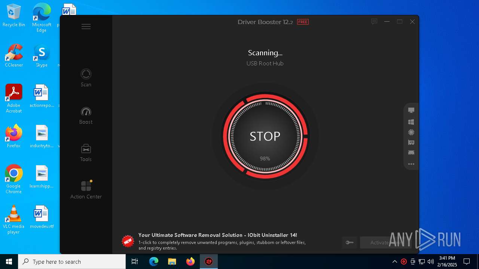The image size is (479, 269).
Task: Expand more device categories via three dots
Action: pyautogui.click(x=411, y=164)
